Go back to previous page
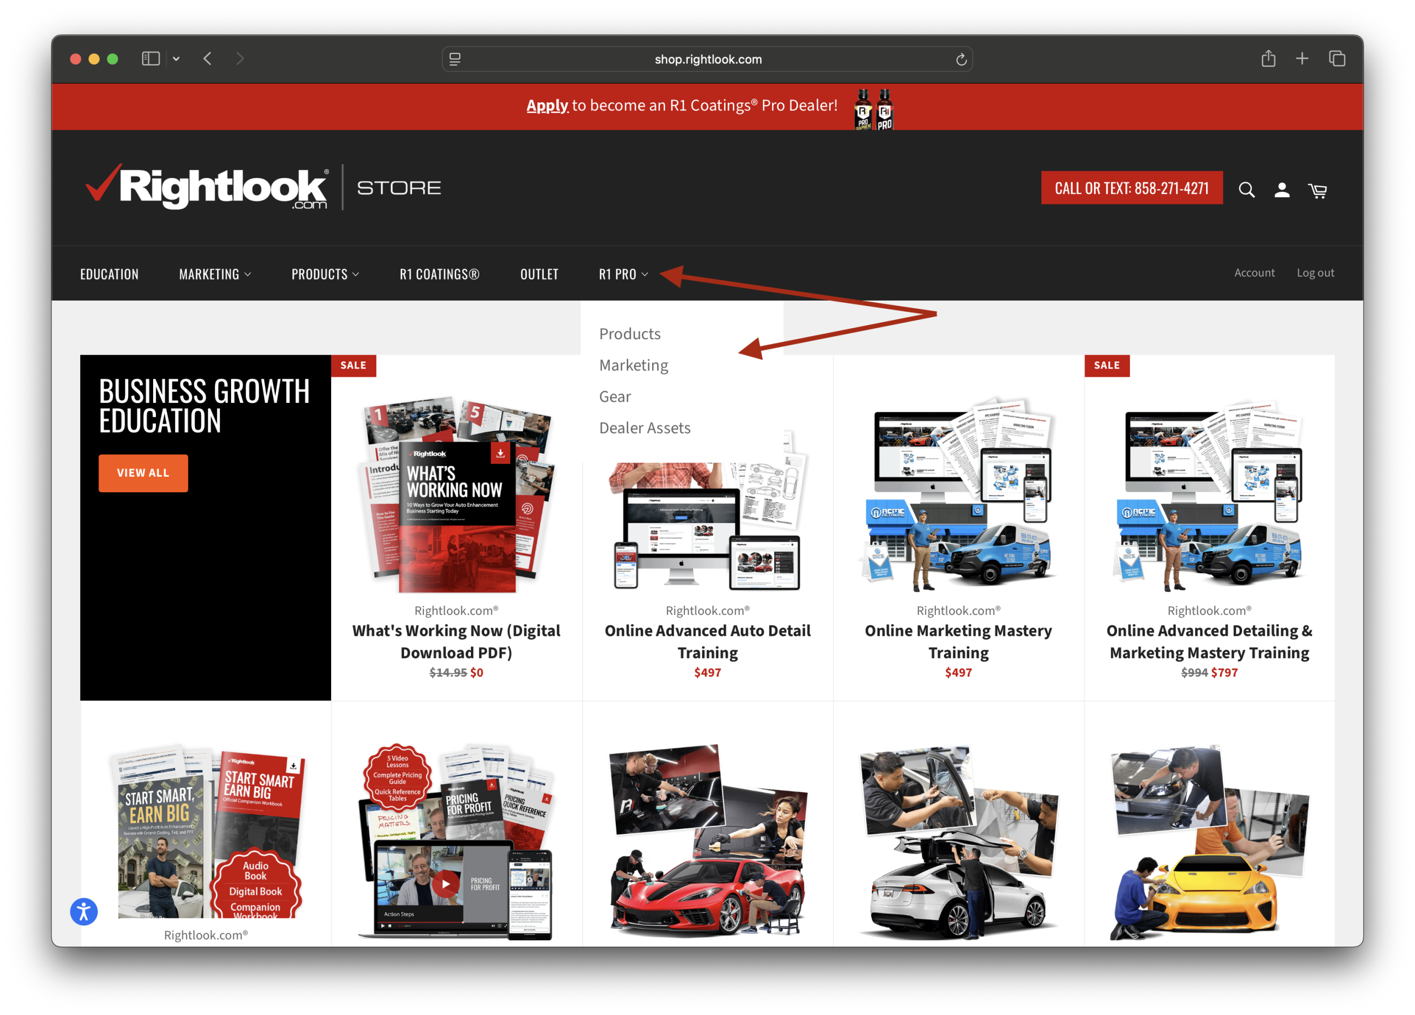1415x1015 pixels. (208, 59)
